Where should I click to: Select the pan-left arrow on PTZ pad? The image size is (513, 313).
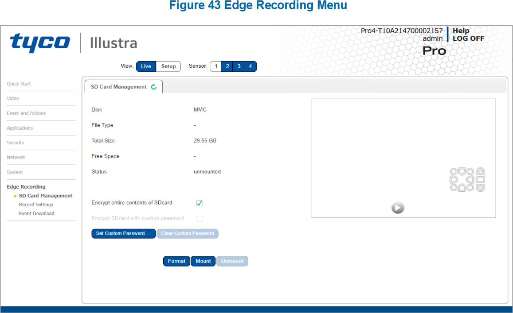[x=453, y=180]
